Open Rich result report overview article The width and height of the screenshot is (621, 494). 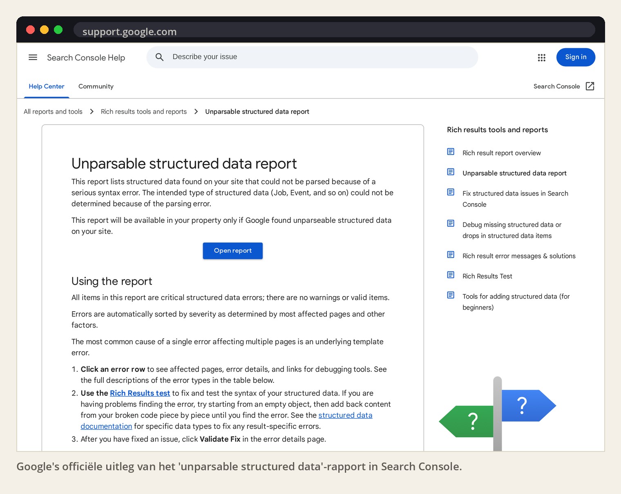501,153
